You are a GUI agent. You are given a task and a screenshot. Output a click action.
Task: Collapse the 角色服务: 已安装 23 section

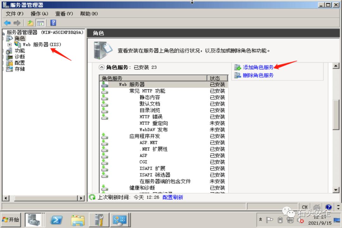[102, 67]
